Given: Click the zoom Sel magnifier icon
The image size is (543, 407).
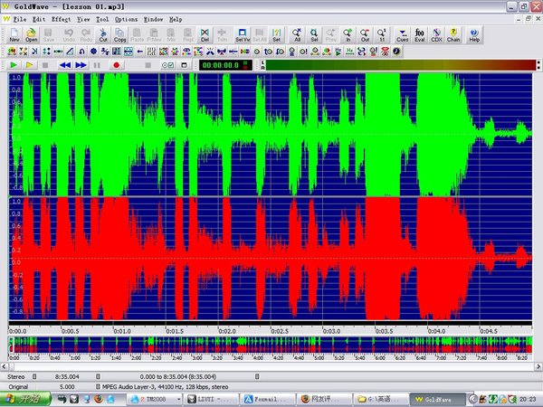Looking at the screenshot, I should pyautogui.click(x=314, y=35).
